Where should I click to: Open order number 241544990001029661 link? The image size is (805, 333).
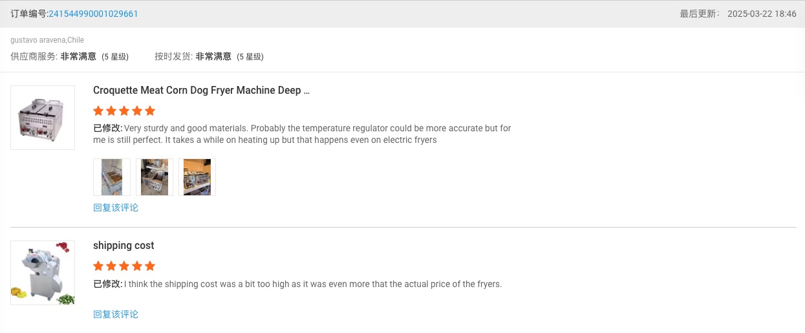coord(93,14)
